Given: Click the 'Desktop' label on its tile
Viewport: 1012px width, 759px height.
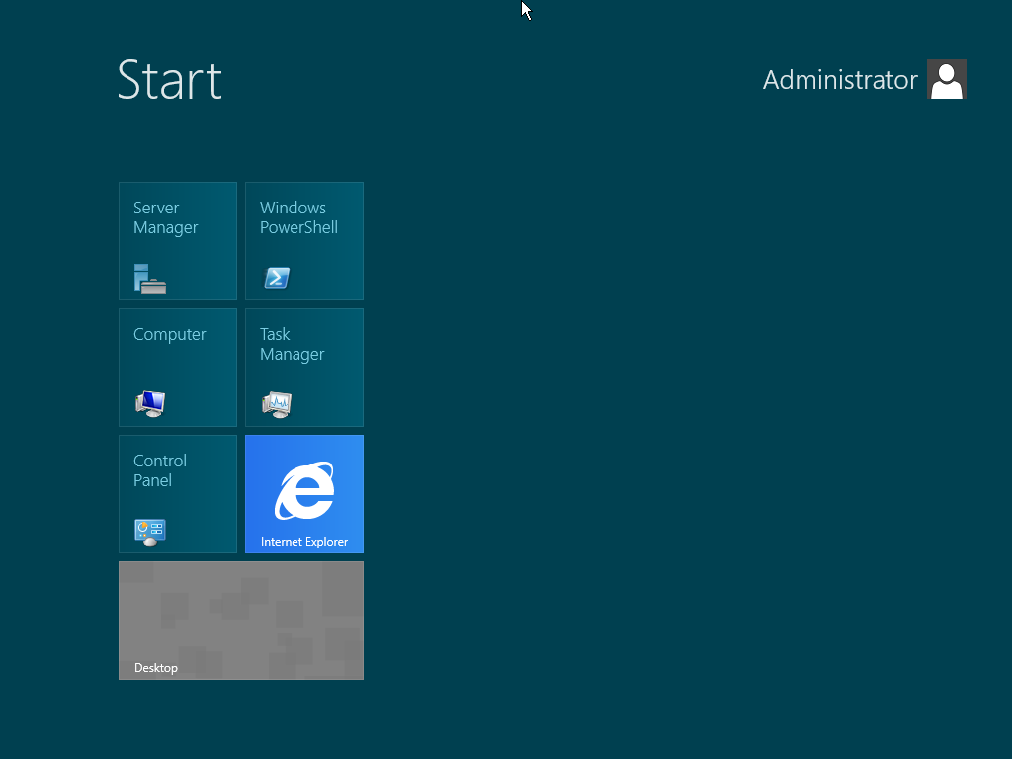Looking at the screenshot, I should pyautogui.click(x=155, y=667).
